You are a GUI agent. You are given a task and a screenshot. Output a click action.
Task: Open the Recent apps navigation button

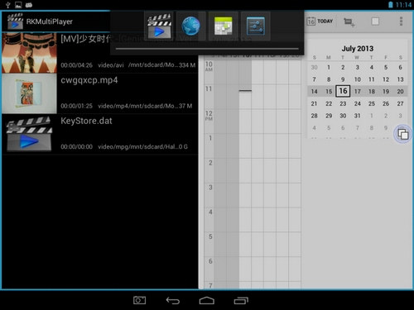[241, 300]
